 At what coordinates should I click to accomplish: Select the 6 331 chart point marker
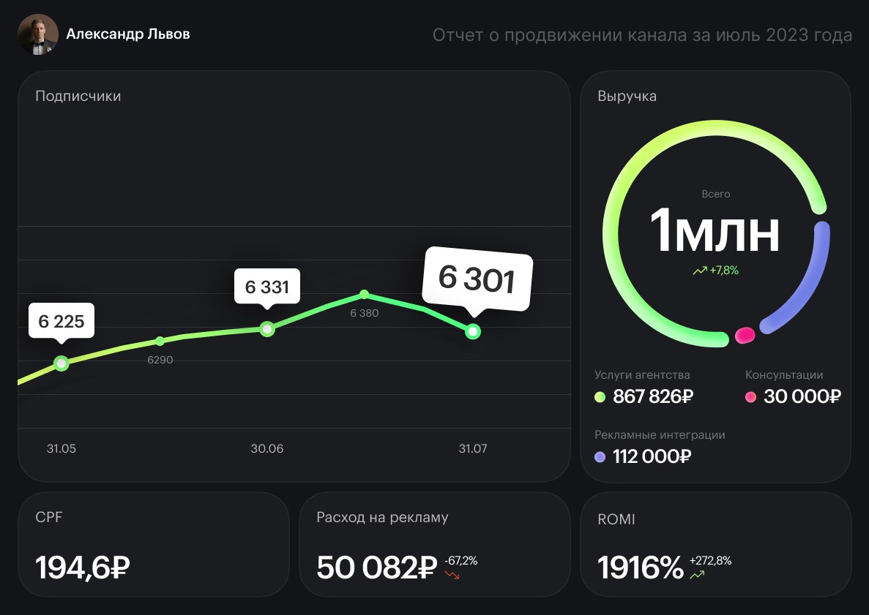tap(267, 329)
